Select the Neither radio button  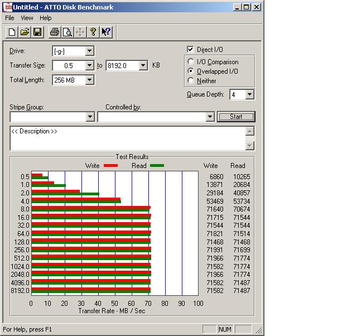(190, 80)
